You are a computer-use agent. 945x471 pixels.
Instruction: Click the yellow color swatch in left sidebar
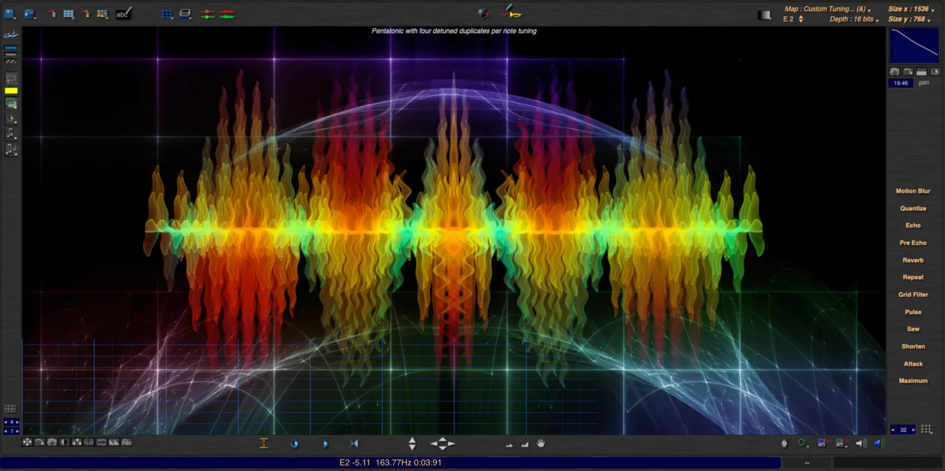tap(10, 91)
